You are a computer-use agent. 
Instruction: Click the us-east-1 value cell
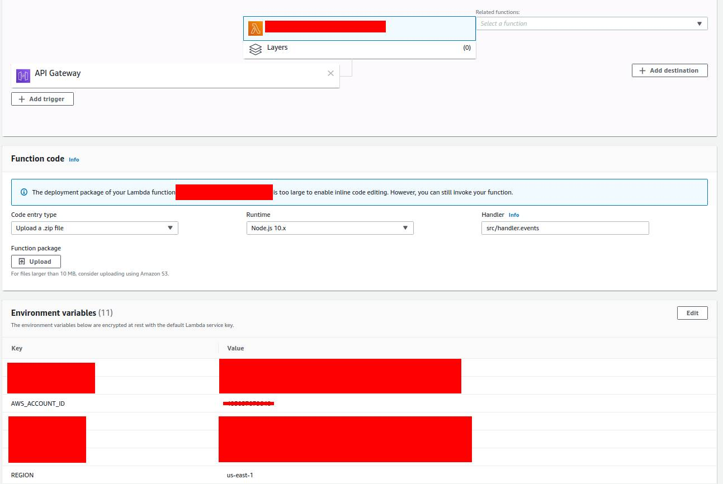click(x=240, y=475)
